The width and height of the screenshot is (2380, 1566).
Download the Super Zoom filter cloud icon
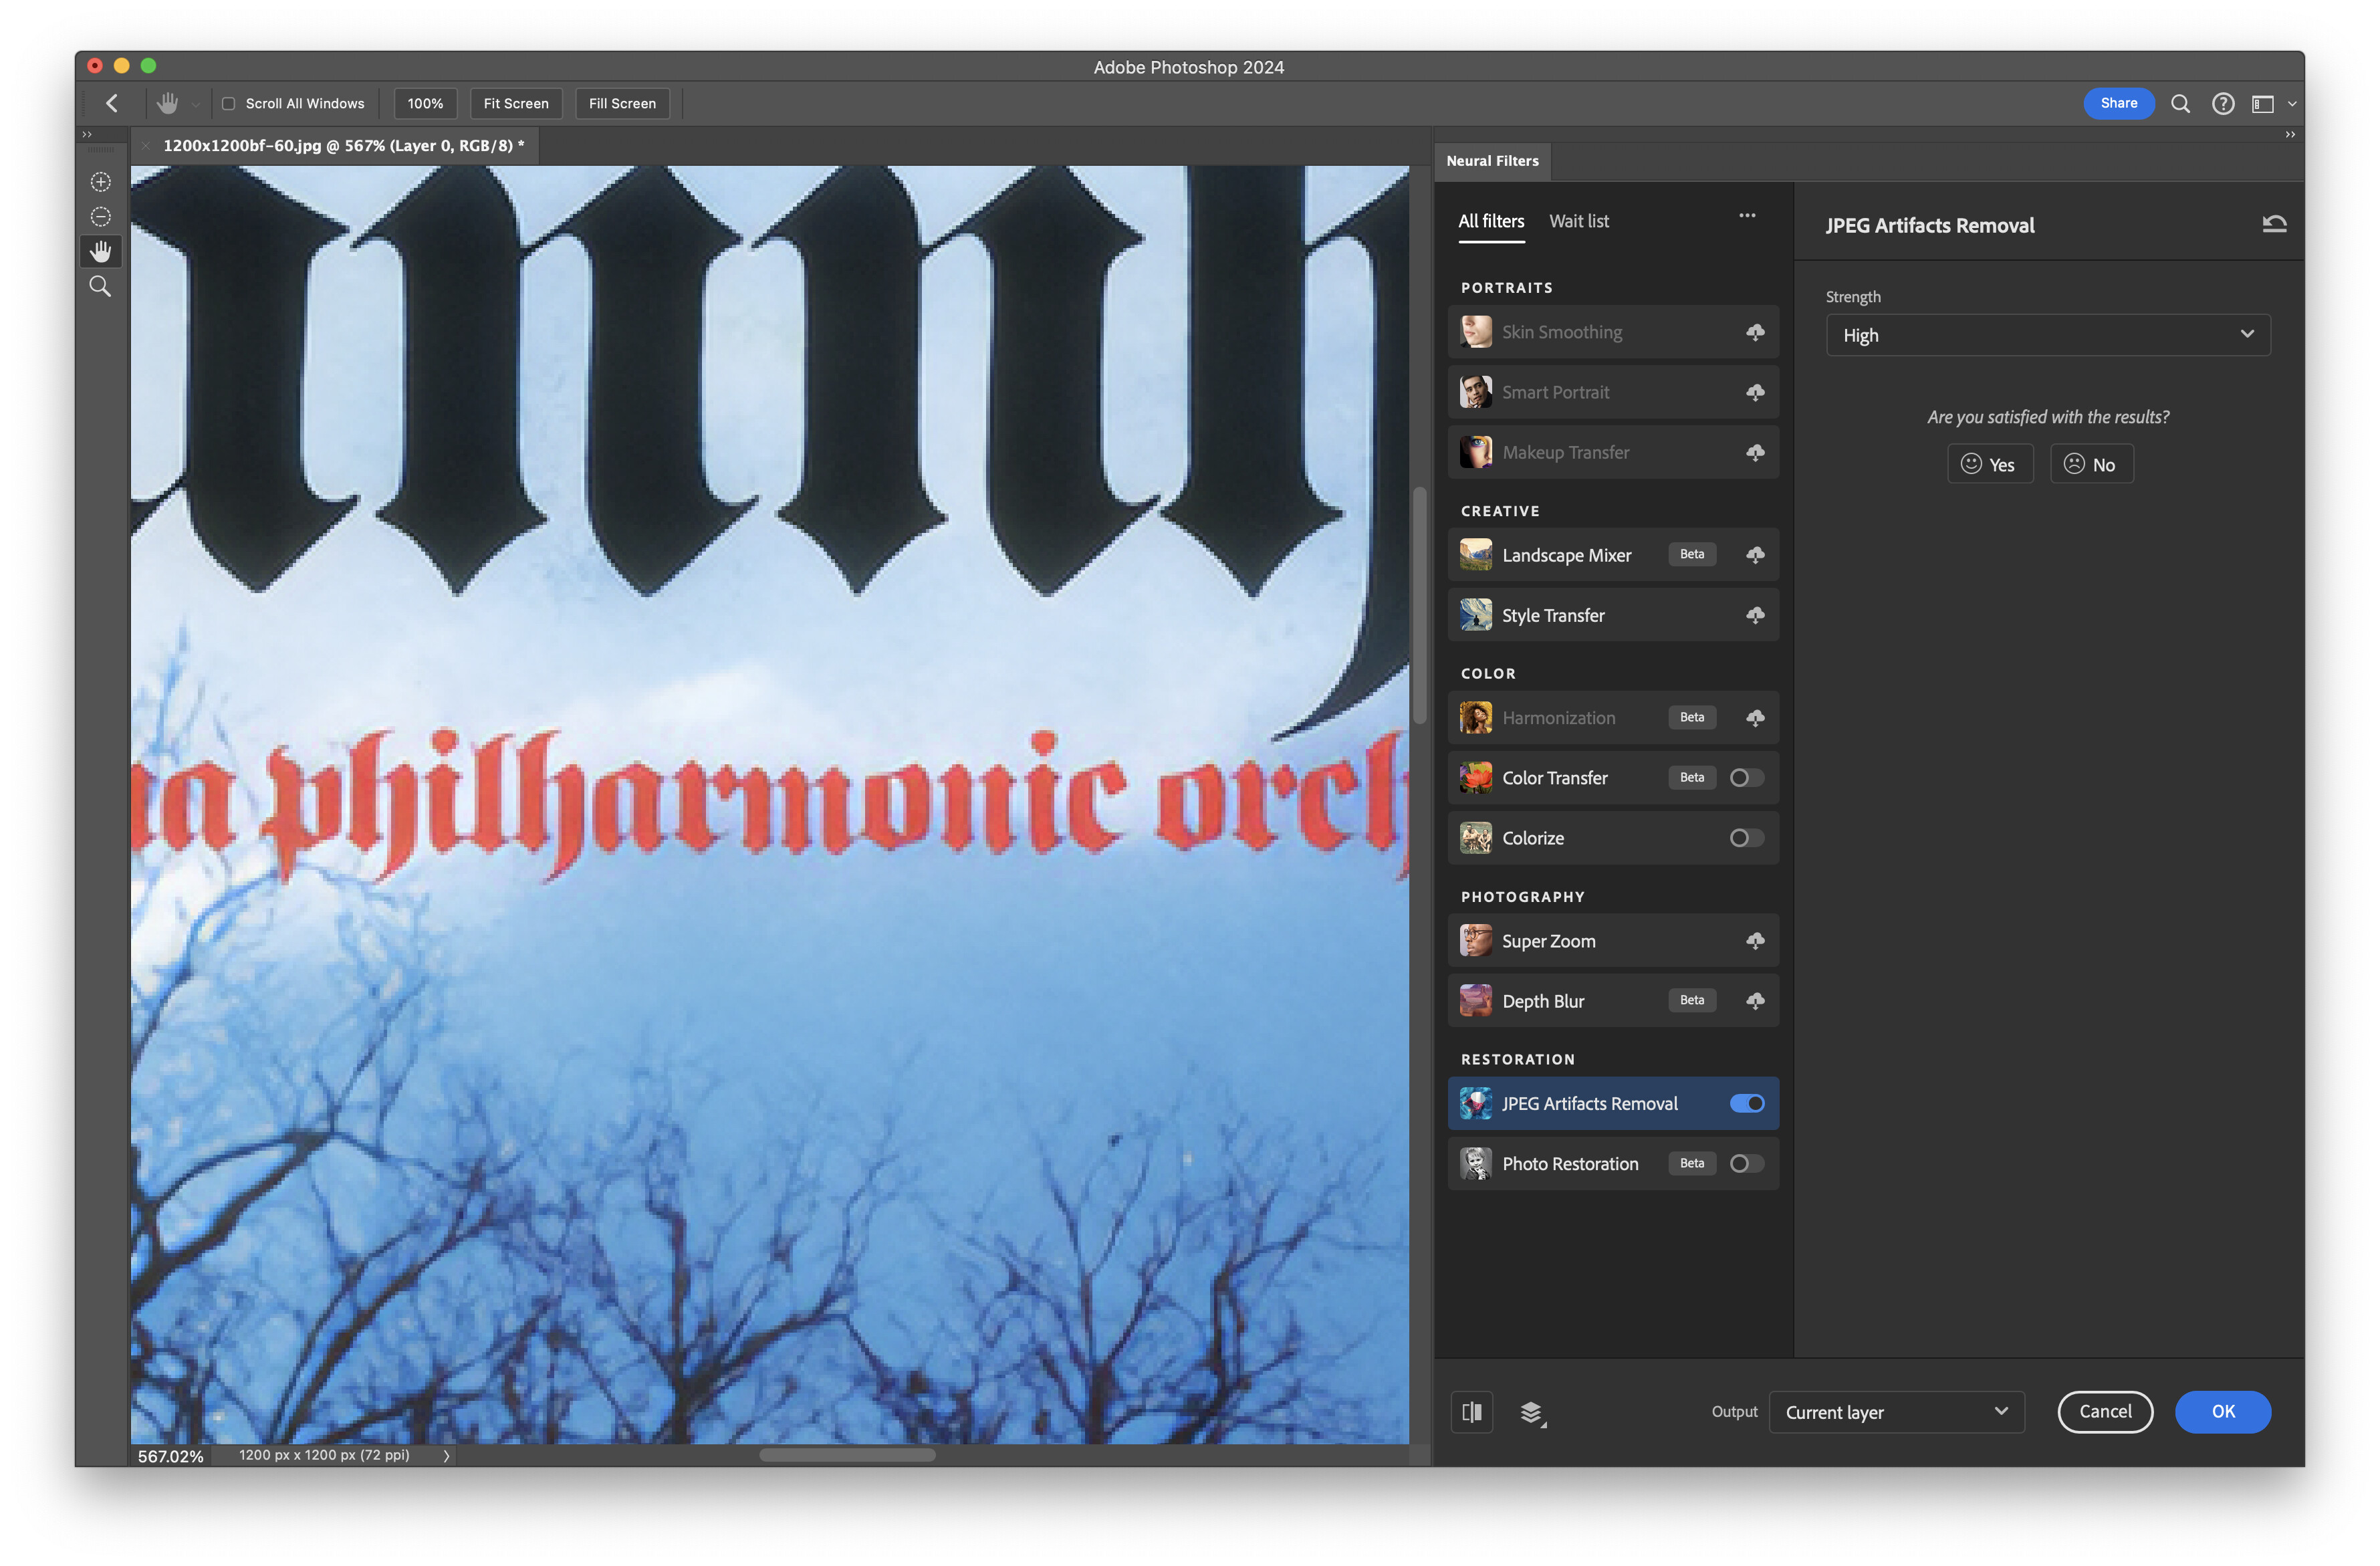coord(1755,941)
